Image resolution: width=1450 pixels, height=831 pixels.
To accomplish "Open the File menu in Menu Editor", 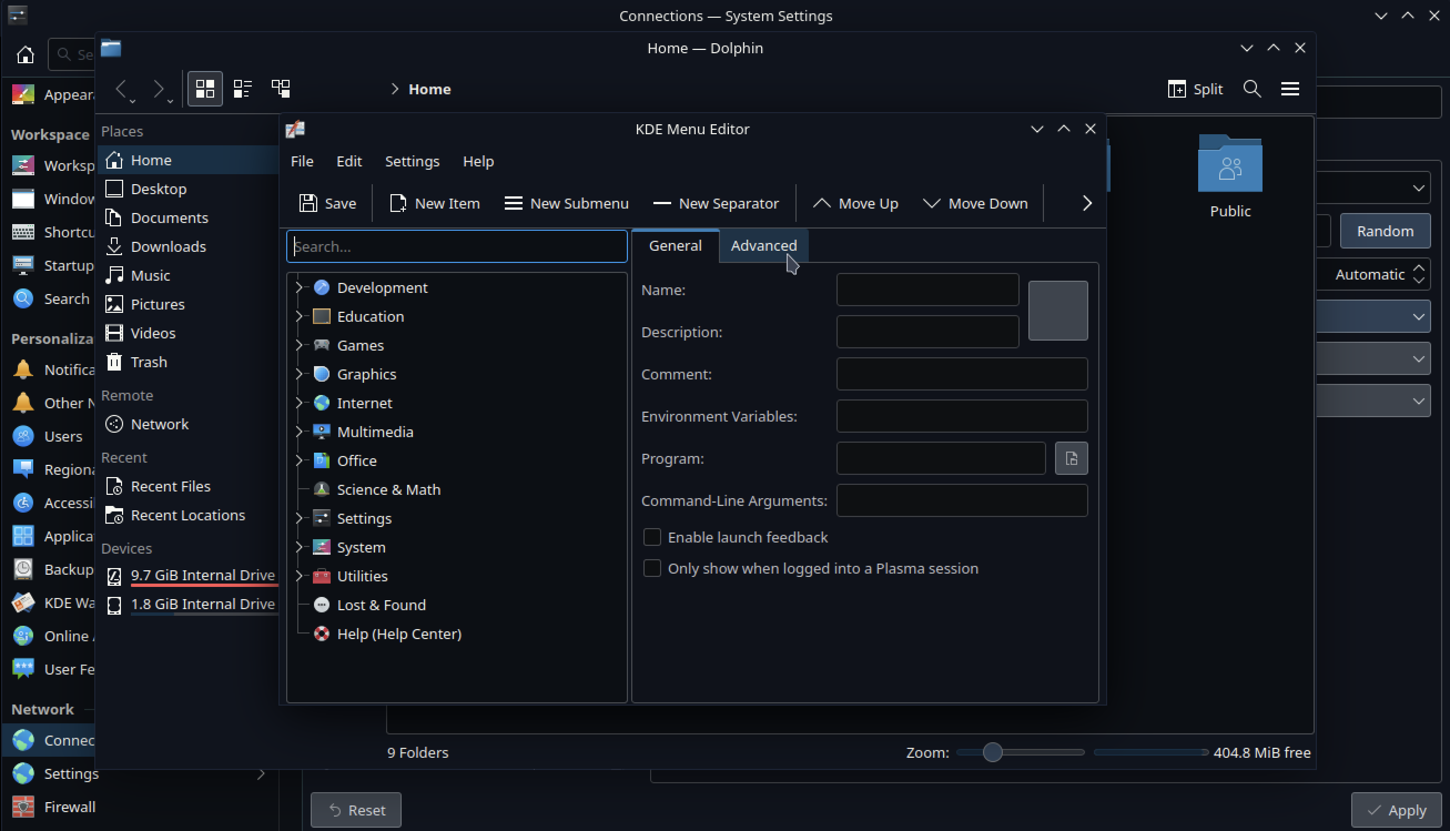I will click(302, 161).
